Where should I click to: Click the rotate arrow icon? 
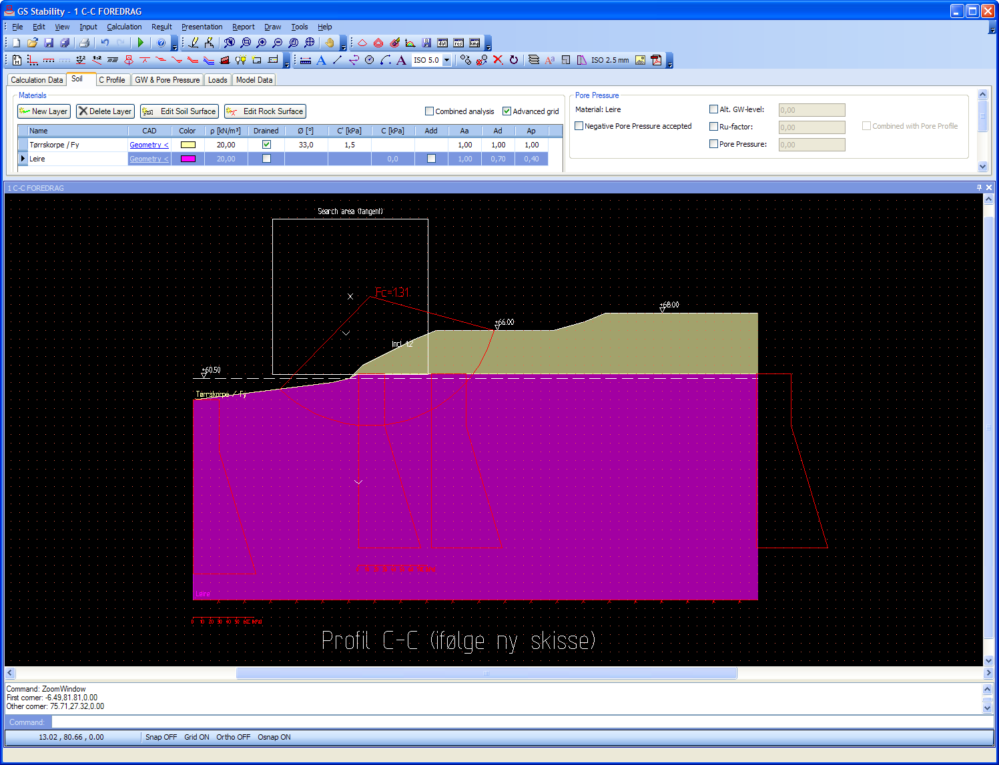point(514,60)
